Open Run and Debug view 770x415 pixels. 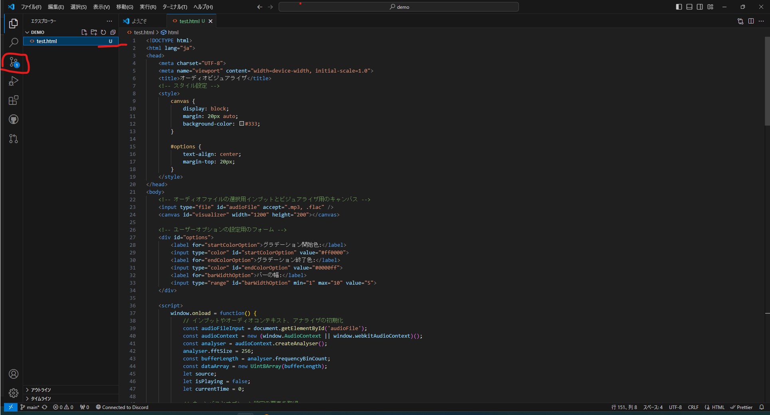(x=14, y=81)
